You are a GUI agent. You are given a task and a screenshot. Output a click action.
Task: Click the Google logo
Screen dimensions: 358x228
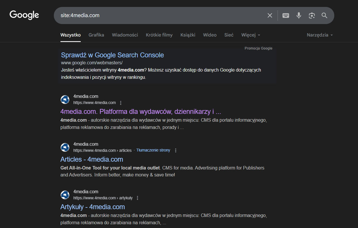click(x=24, y=15)
